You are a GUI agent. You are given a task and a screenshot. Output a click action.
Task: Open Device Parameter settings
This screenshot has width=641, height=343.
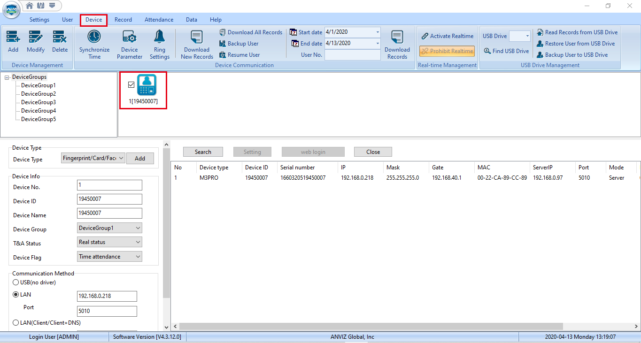pos(129,37)
